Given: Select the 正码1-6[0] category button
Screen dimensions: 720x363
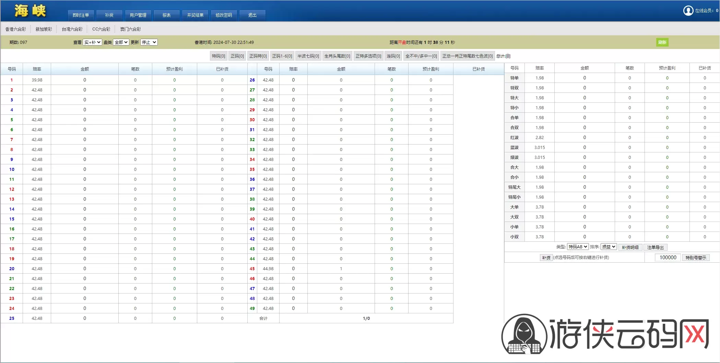Looking at the screenshot, I should [282, 56].
